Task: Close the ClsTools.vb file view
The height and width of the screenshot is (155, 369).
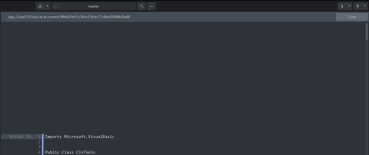Action: click(x=352, y=17)
